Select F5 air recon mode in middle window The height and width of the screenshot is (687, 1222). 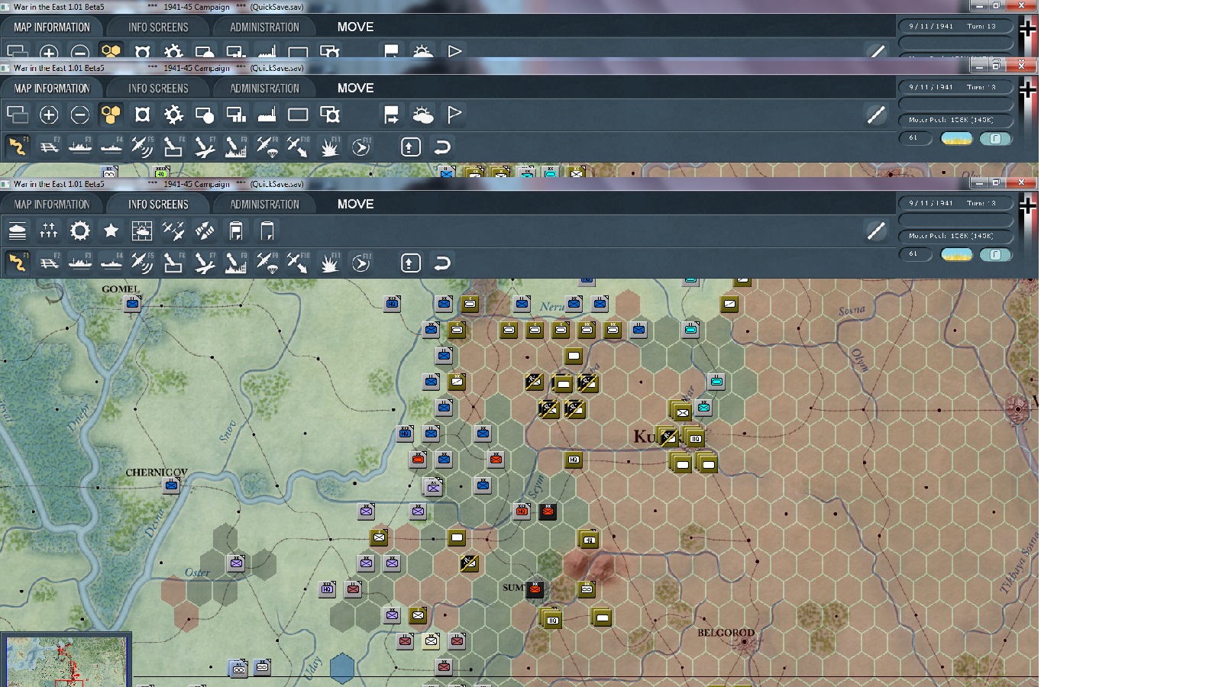142,147
